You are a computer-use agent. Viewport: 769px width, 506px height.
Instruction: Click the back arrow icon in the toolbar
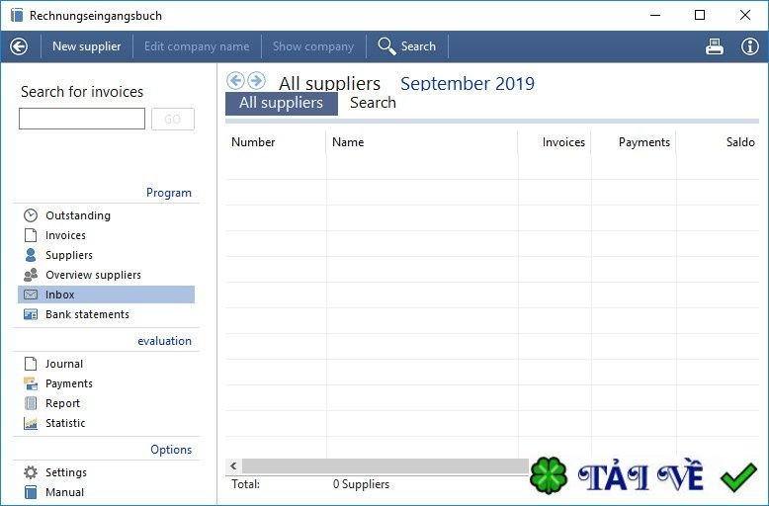tap(19, 46)
